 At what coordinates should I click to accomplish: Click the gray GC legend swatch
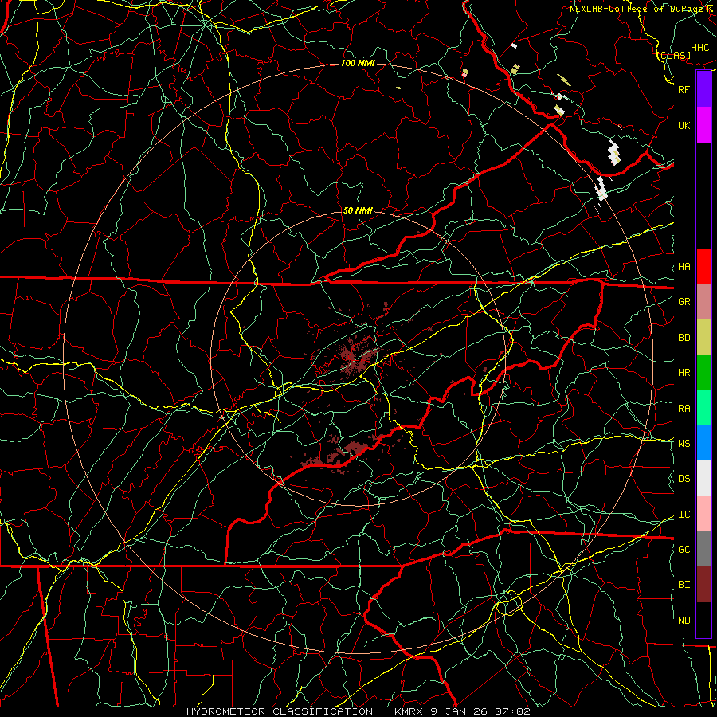(703, 549)
